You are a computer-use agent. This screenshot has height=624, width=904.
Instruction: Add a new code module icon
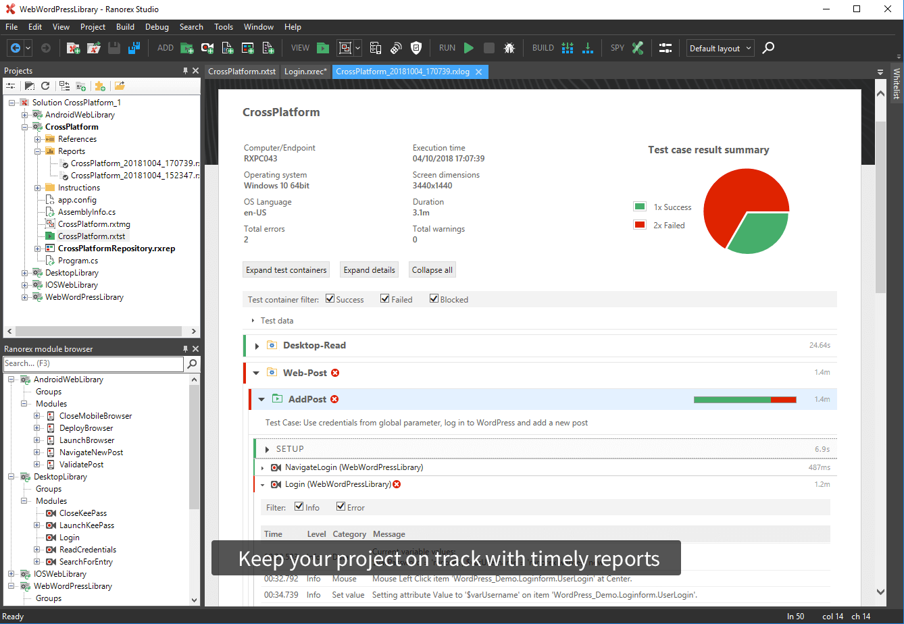pos(228,48)
